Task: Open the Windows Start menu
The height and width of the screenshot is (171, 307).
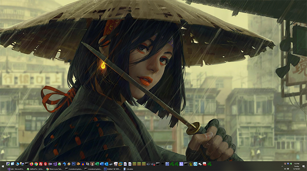Action: point(3,166)
